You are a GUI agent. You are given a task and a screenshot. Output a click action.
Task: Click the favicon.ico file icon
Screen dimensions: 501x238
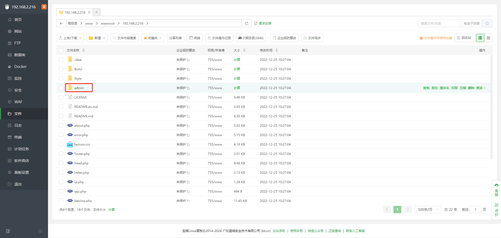[70, 144]
